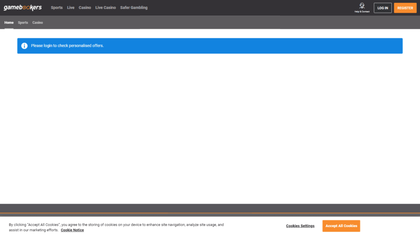420x236 pixels.
Task: Accept all cookies
Action: [x=341, y=226]
